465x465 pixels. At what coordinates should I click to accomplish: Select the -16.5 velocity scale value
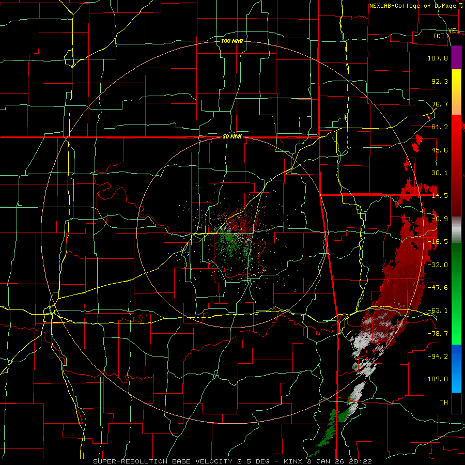438,242
